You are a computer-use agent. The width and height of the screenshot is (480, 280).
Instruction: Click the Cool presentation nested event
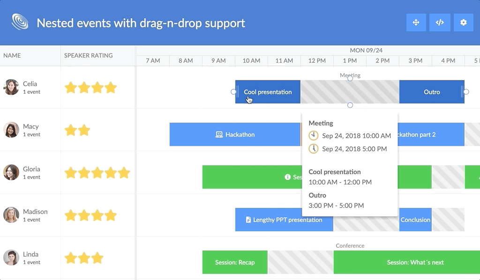268,92
